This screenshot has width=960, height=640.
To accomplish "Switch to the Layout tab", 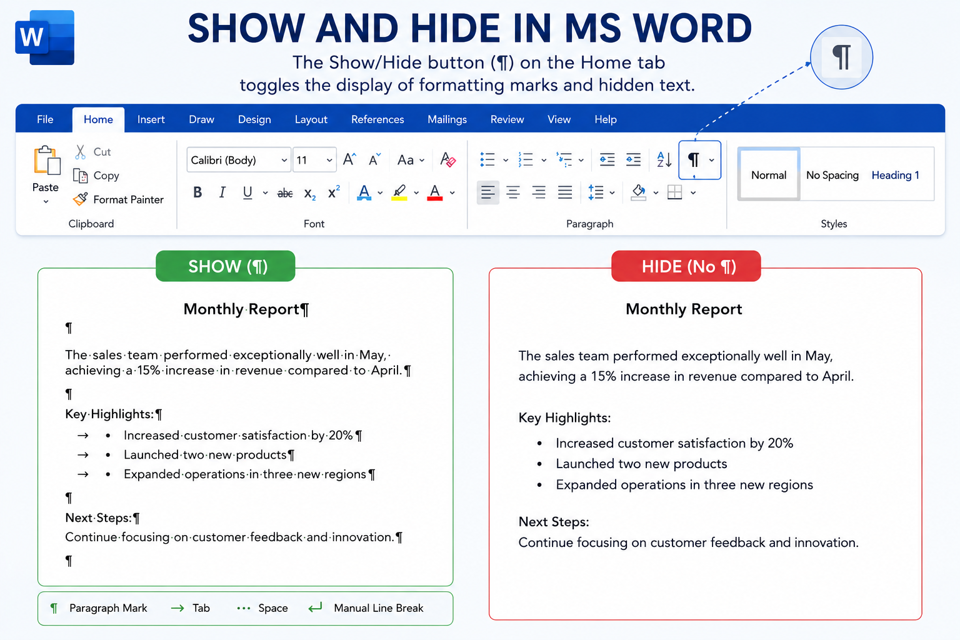I will tap(311, 119).
